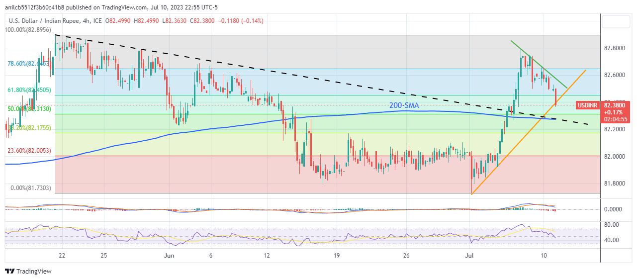Click the 25 date label on time axis
This screenshot has width=637, height=280.
coord(103,256)
